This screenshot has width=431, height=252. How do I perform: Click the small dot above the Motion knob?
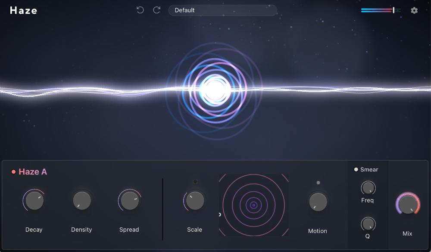[x=318, y=183]
